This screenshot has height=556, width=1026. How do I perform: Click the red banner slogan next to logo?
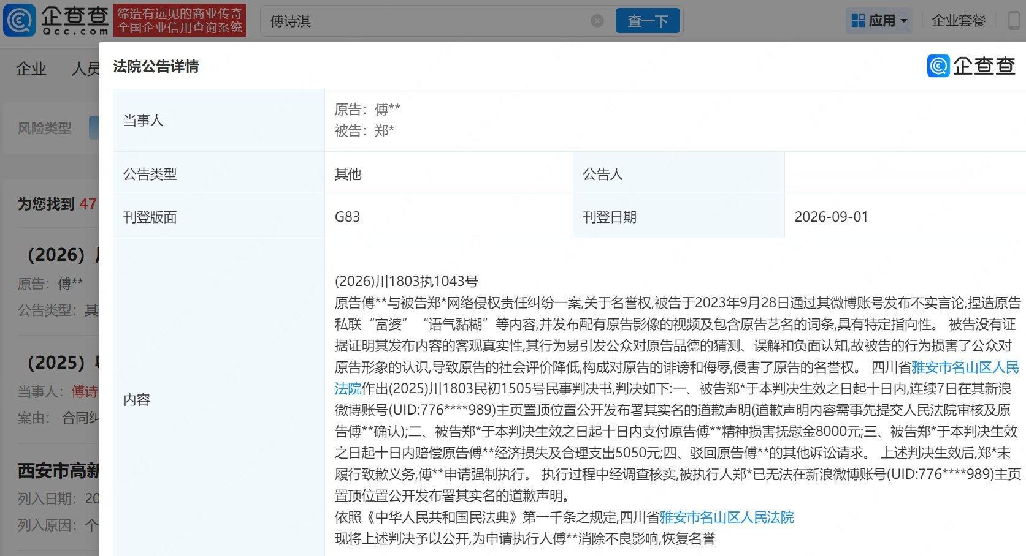(x=180, y=20)
